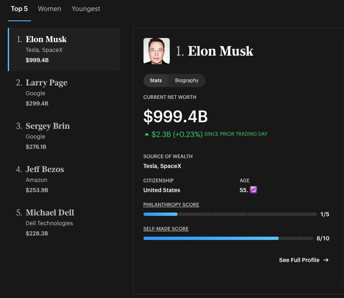Click the $999.4B current net worth figure
This screenshot has height=298, width=344.
175,116
